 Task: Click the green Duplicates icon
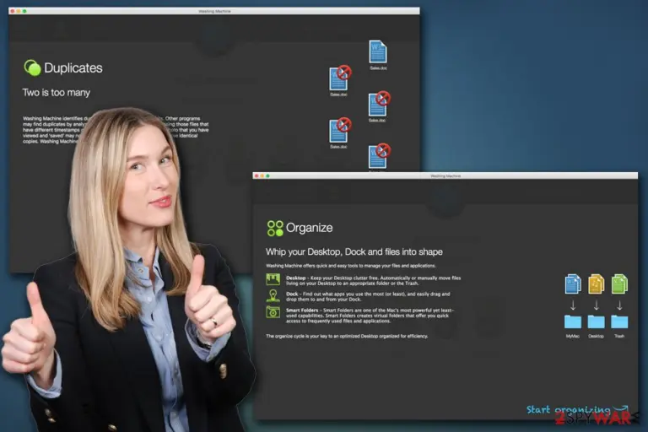pyautogui.click(x=32, y=67)
